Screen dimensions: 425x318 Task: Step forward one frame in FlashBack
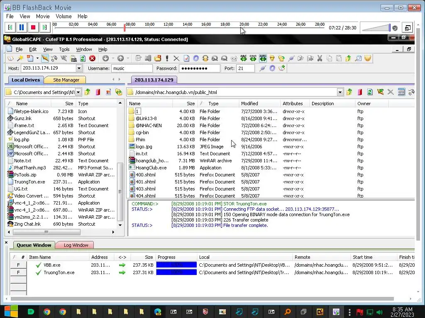click(x=45, y=27)
